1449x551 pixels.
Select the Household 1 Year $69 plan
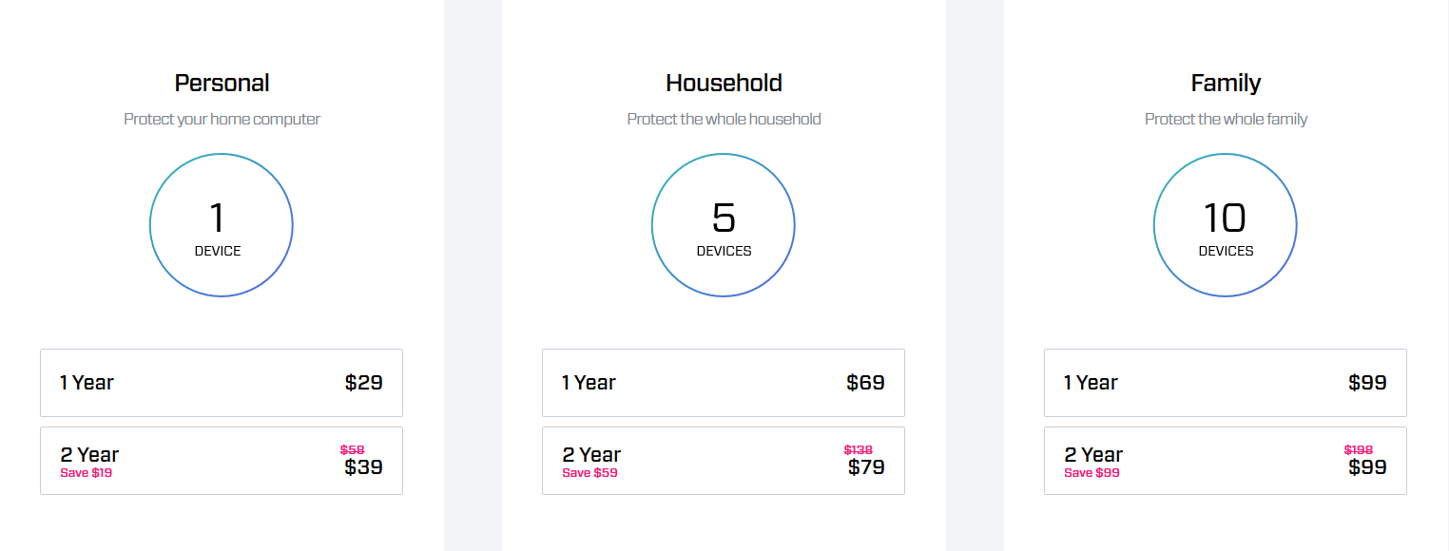[724, 383]
